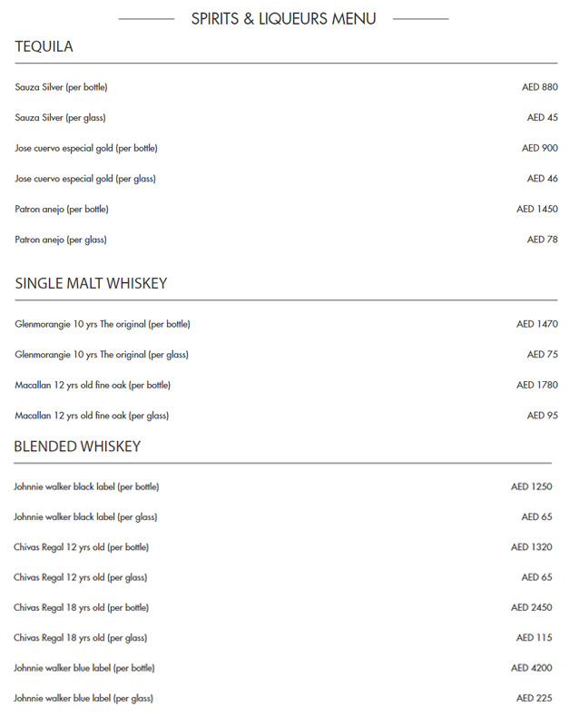Click the AED 1780 Macallan bottle price
579x726 pixels.
(537, 385)
